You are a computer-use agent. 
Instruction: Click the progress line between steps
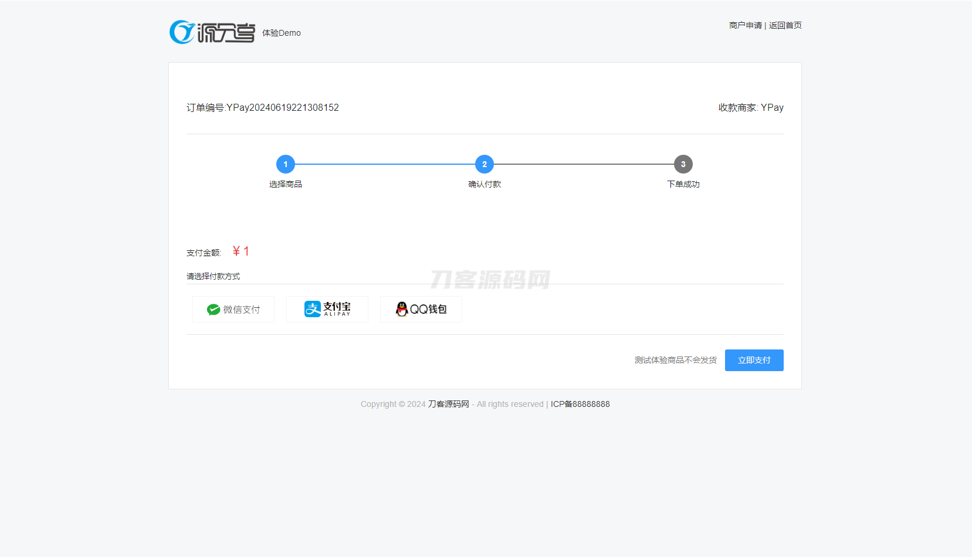385,164
